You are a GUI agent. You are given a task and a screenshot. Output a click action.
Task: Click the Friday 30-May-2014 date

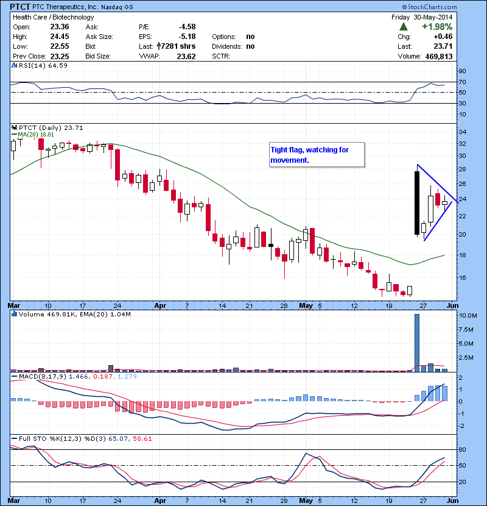click(422, 17)
